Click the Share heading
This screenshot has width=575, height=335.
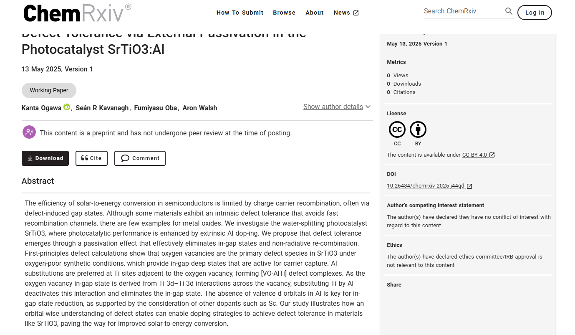coord(394,285)
